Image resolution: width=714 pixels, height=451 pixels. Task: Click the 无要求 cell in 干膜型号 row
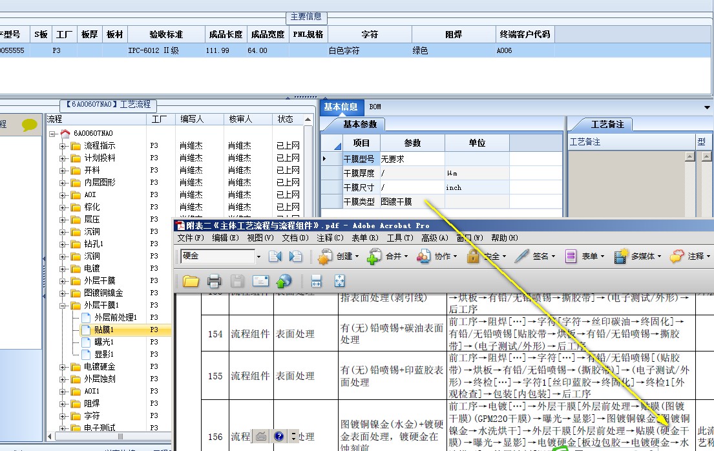tap(412, 160)
